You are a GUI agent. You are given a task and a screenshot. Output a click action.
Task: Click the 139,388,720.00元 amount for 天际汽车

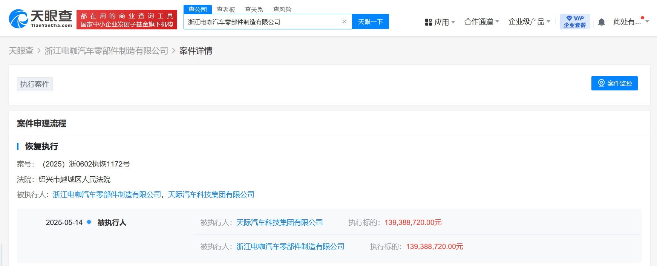coord(413,222)
